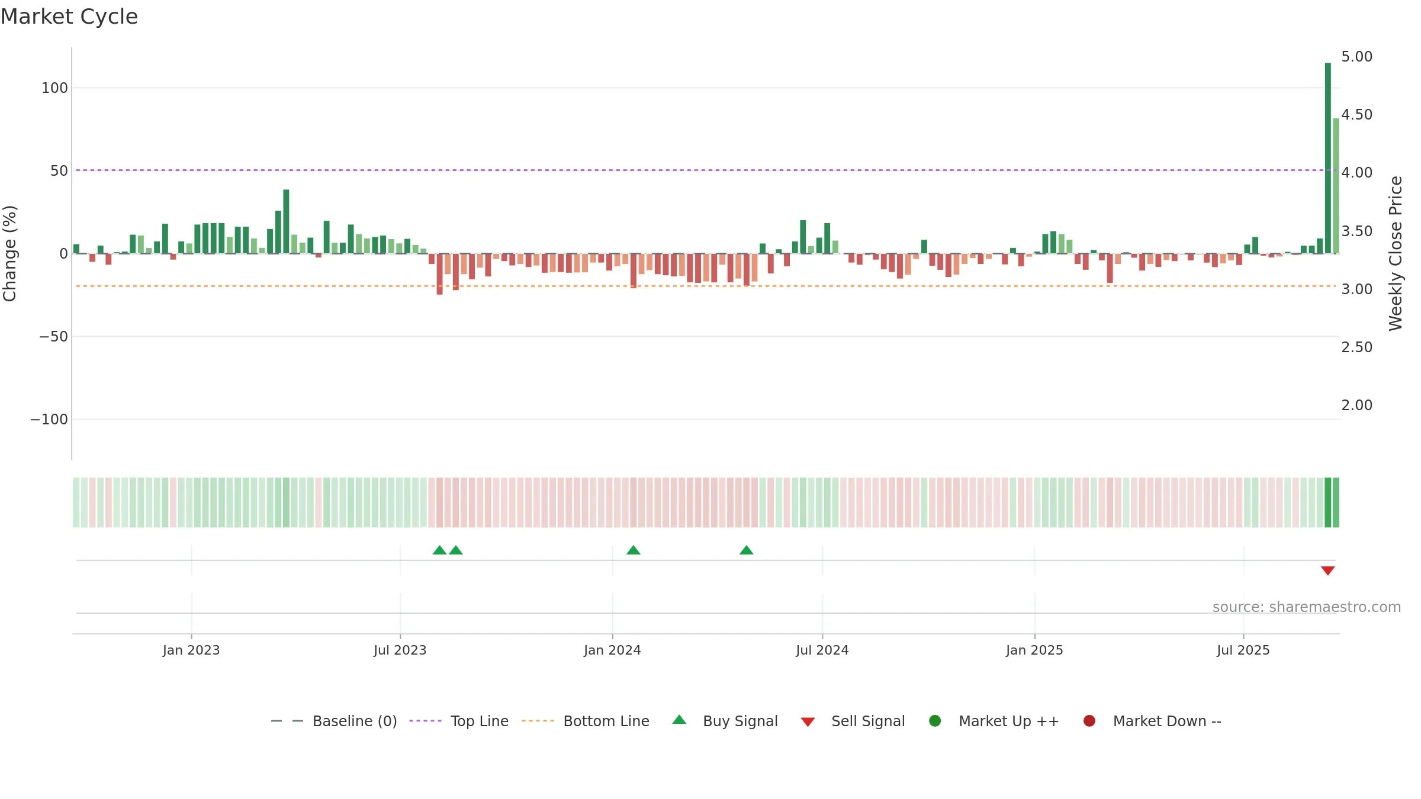Click the green Buy Signal triangle in legend

[679, 720]
